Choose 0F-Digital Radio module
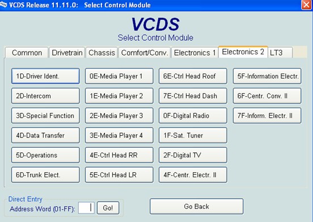 [x=193, y=116]
